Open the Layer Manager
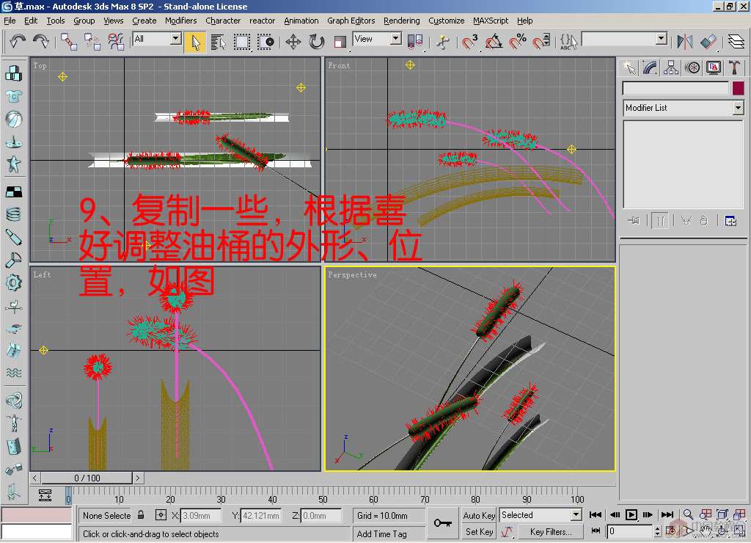Screen dimensions: 751x543 tap(736, 42)
